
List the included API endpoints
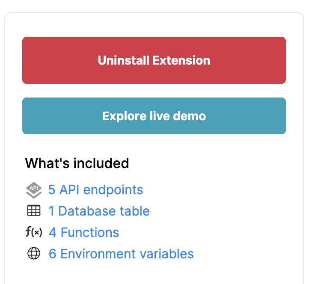(x=95, y=189)
